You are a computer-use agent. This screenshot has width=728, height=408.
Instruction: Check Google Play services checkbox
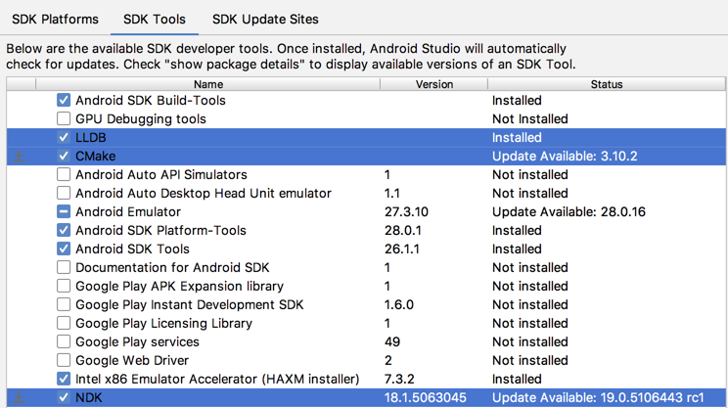[x=64, y=342]
